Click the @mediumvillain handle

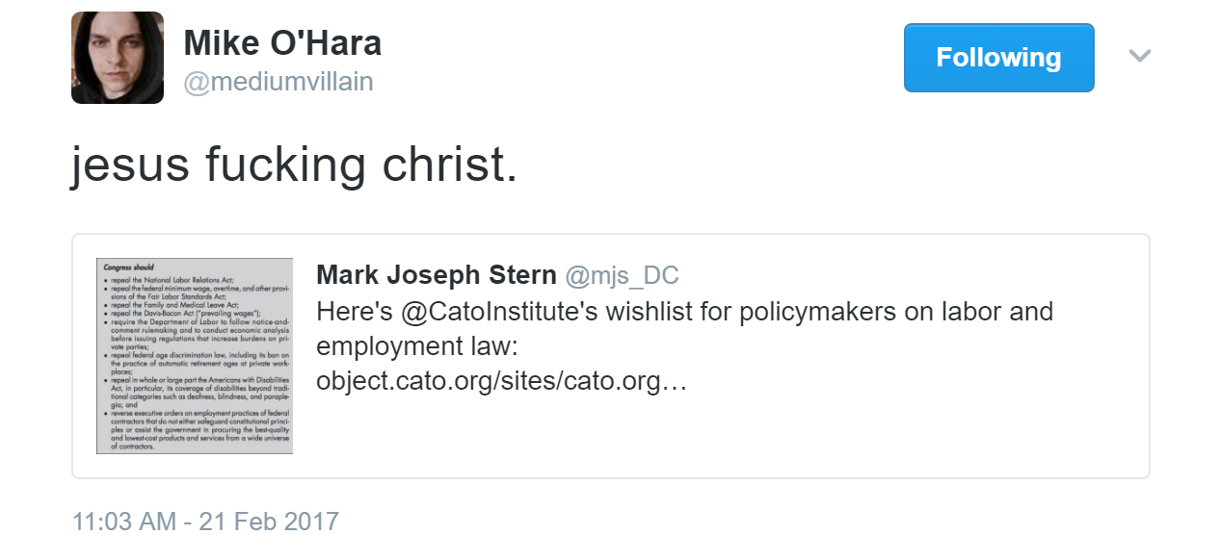coord(278,83)
